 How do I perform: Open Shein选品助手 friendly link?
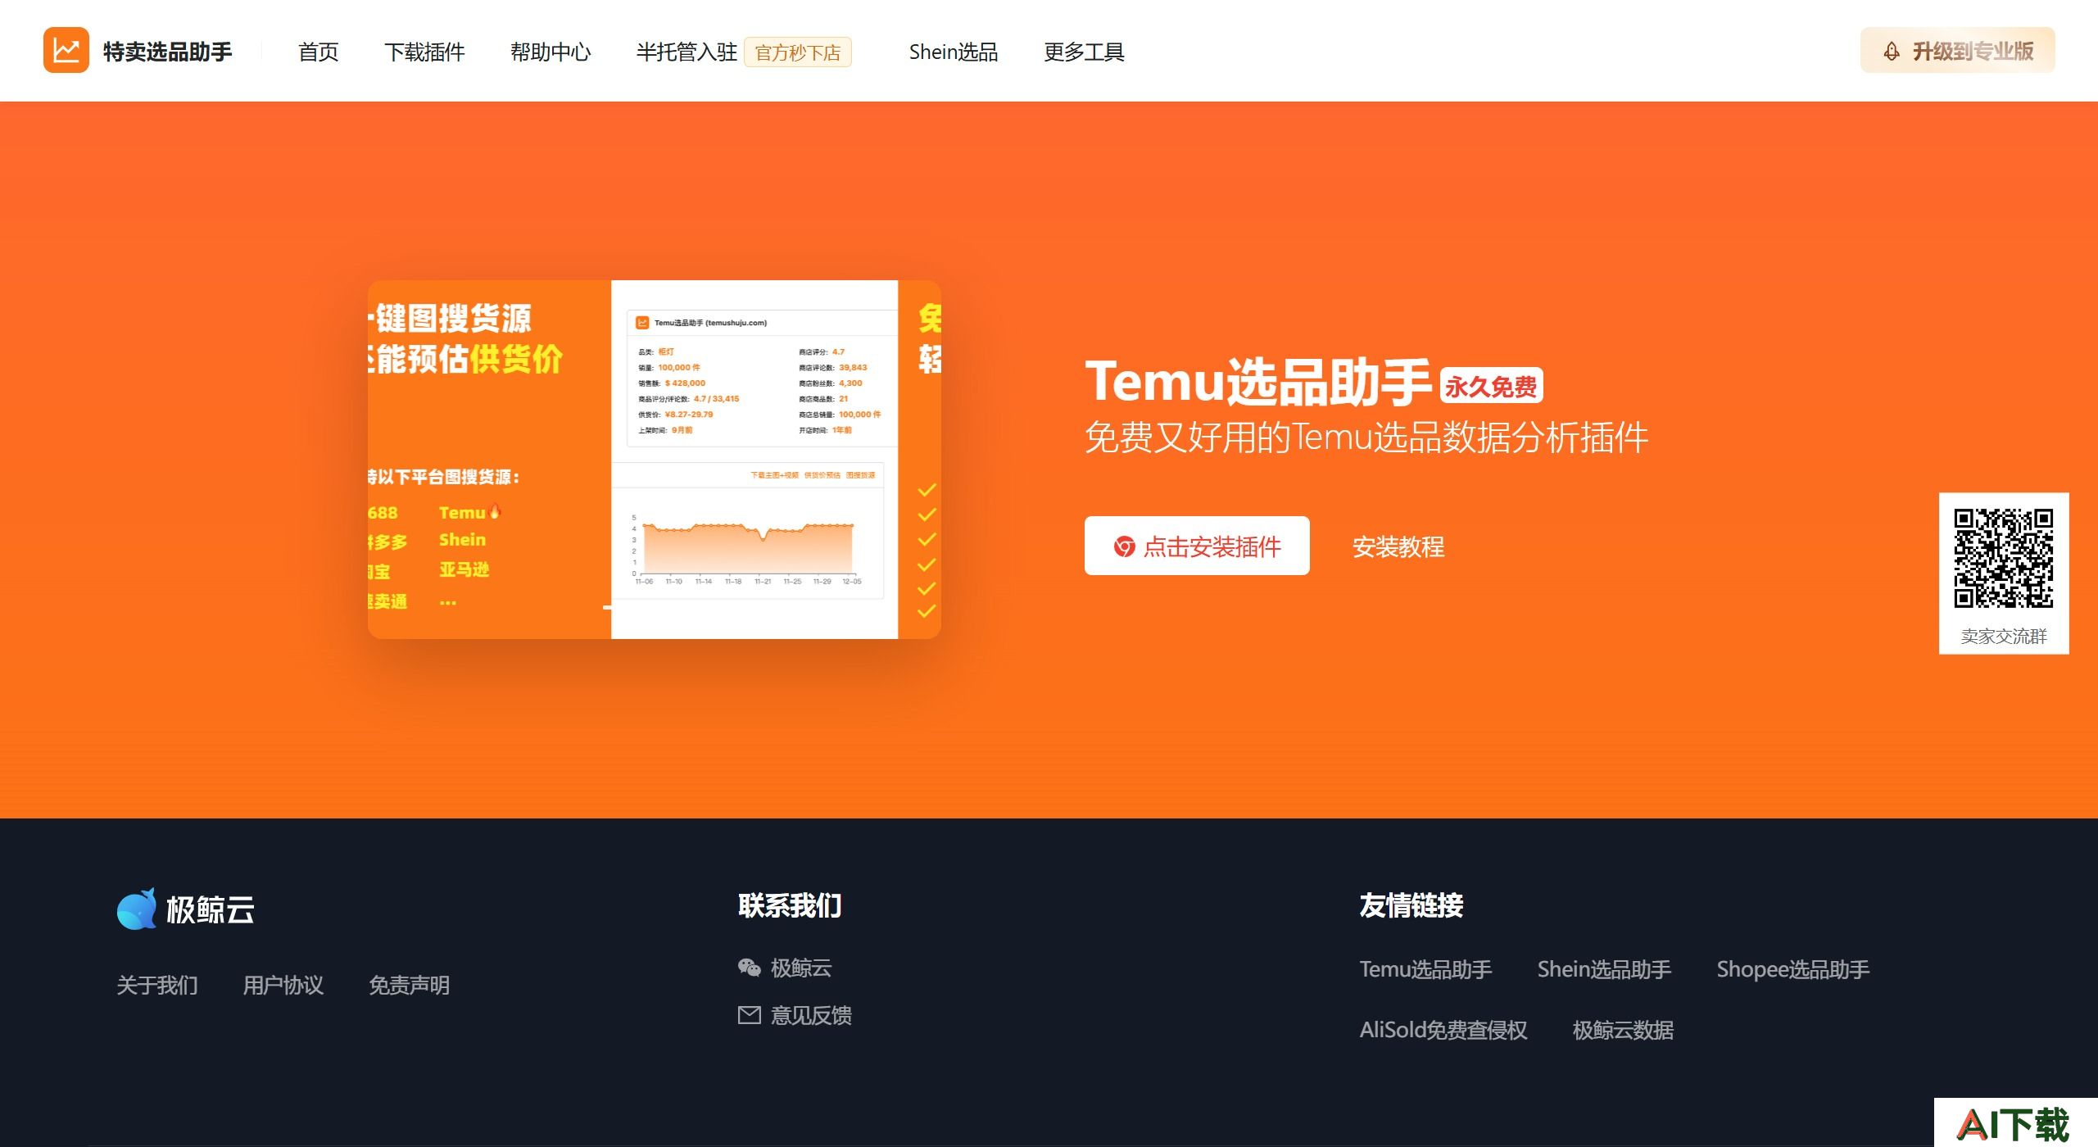tap(1604, 969)
